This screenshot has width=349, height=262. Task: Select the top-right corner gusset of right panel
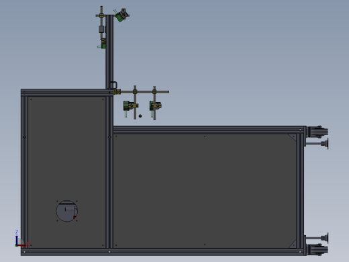293,136
